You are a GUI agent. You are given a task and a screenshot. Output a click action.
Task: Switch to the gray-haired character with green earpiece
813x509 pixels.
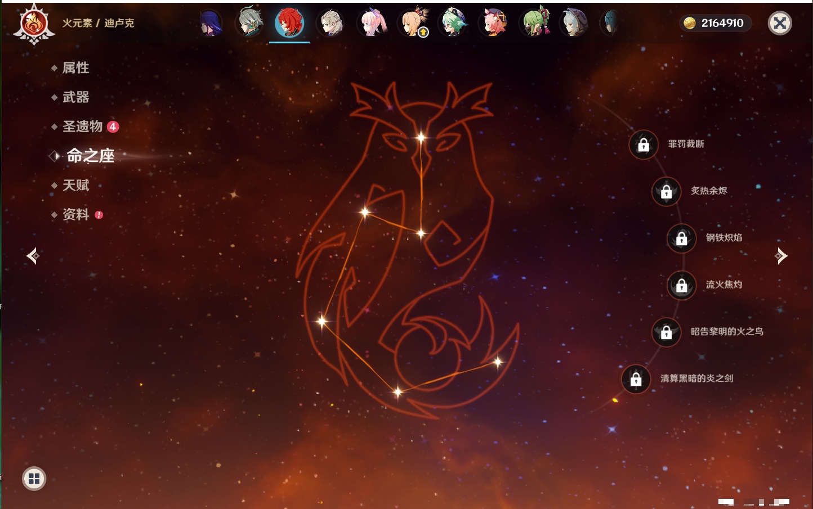[249, 22]
